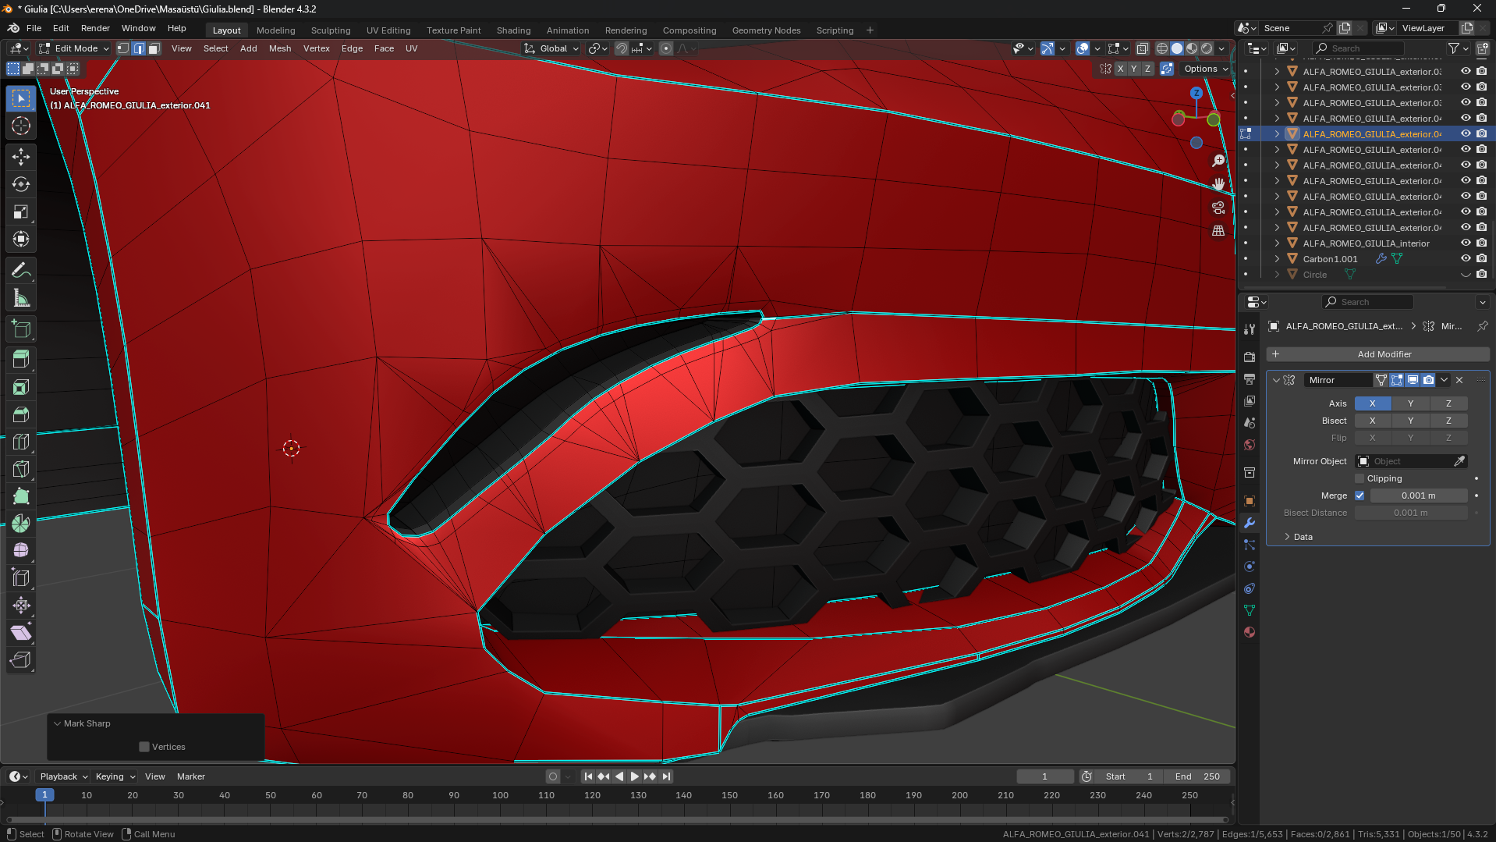Open the Render properties tab icon
This screenshot has width=1496, height=842.
1250,357
